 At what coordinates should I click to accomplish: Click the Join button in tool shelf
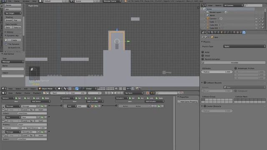(x=13, y=9)
